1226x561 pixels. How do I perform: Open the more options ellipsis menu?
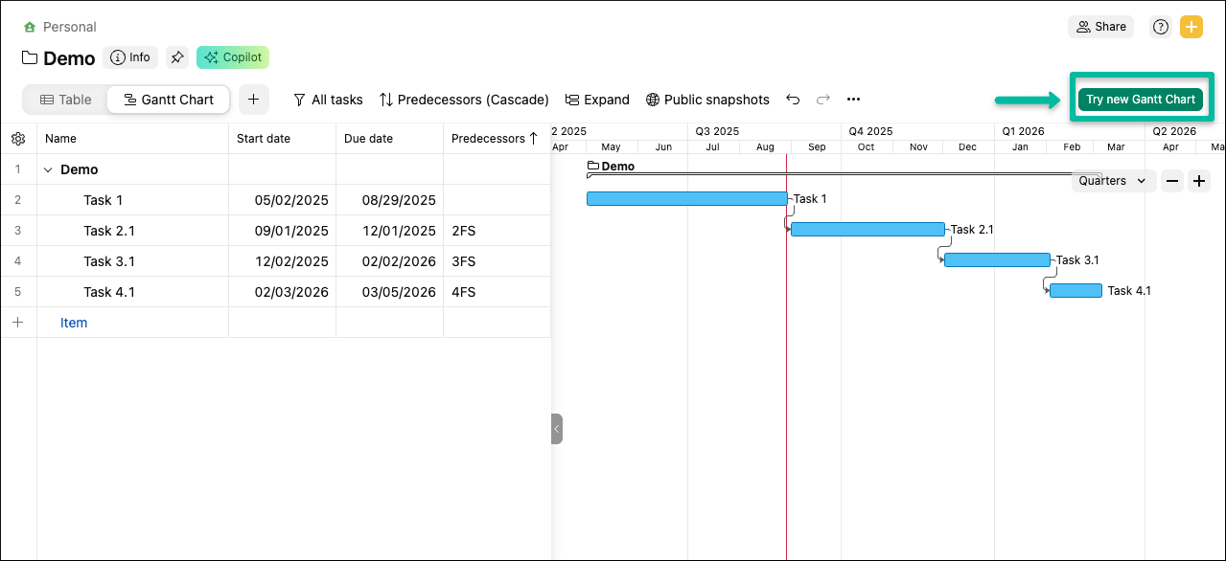pos(853,100)
